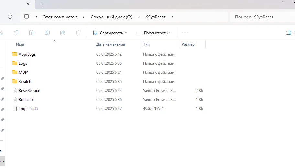This screenshot has width=295, height=168.
Task: Click 1 КБ size of Triggers.dat
Action: coord(199,108)
